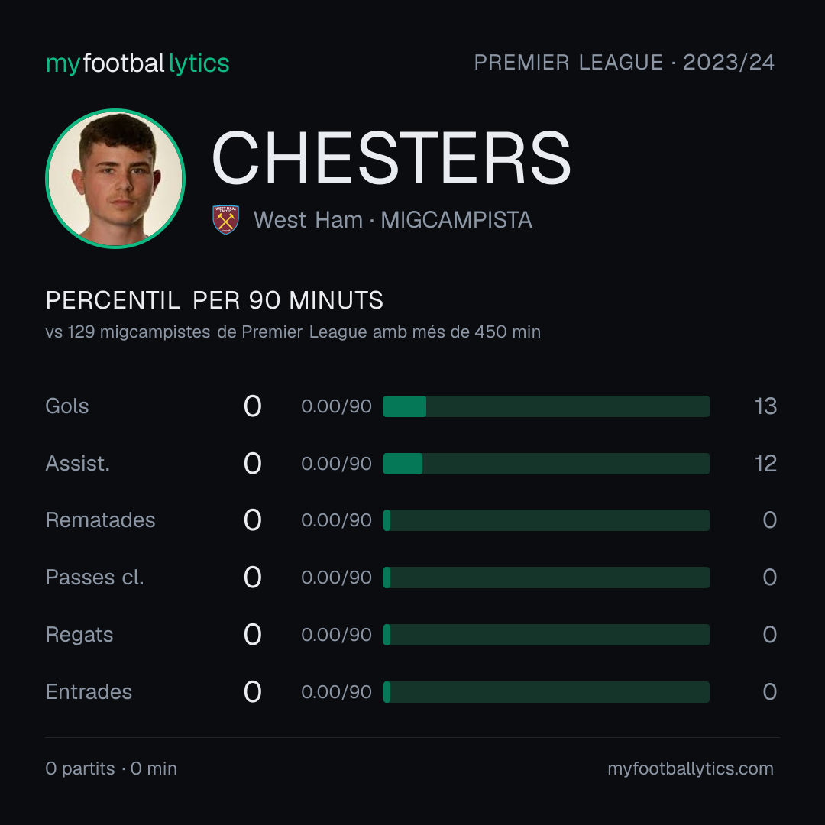Click the West Ham team name text
The image size is (825, 825).
pyautogui.click(x=308, y=220)
